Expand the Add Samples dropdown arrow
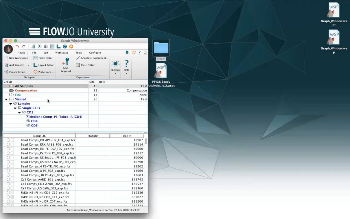This screenshot has width=350, height=219. click(x=29, y=65)
